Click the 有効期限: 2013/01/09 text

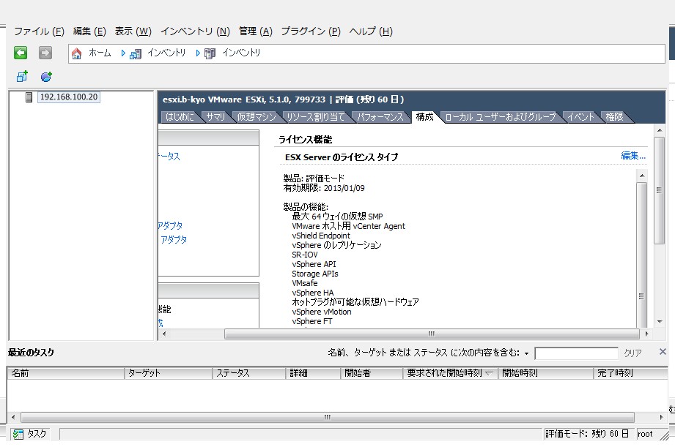pyautogui.click(x=324, y=188)
